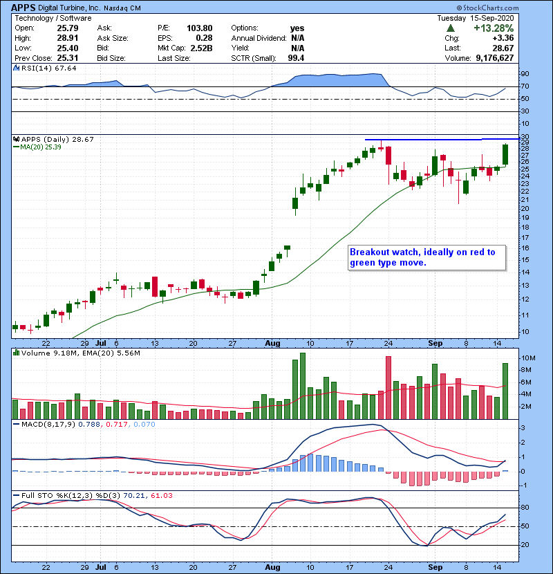Click the Mkt Cap value 2.52B
This screenshot has width=553, height=574.
(x=201, y=48)
